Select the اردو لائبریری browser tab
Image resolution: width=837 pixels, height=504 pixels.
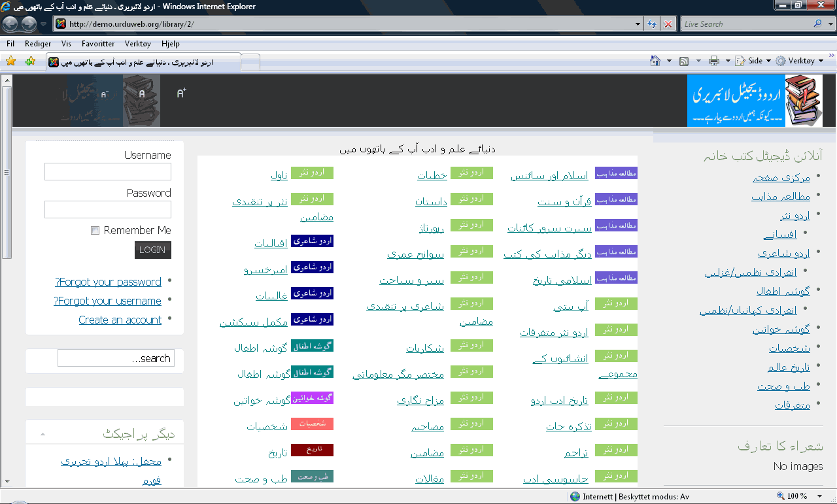[x=143, y=62]
